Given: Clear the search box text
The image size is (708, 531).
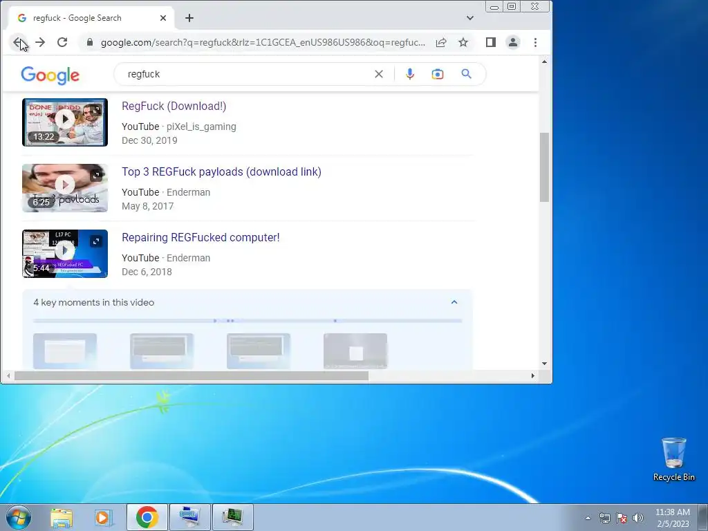Looking at the screenshot, I should [379, 74].
